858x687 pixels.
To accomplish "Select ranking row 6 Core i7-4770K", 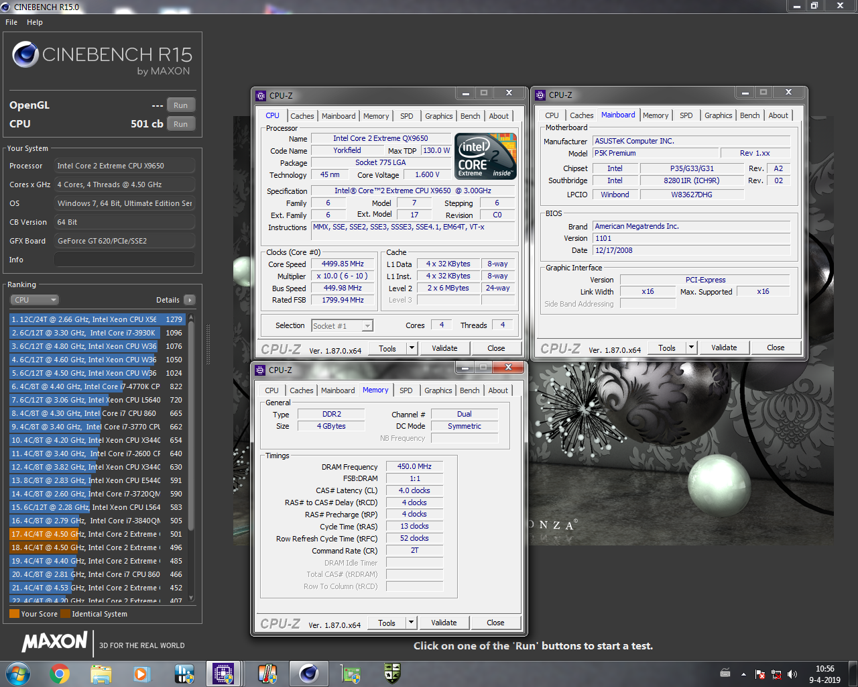I will point(97,386).
